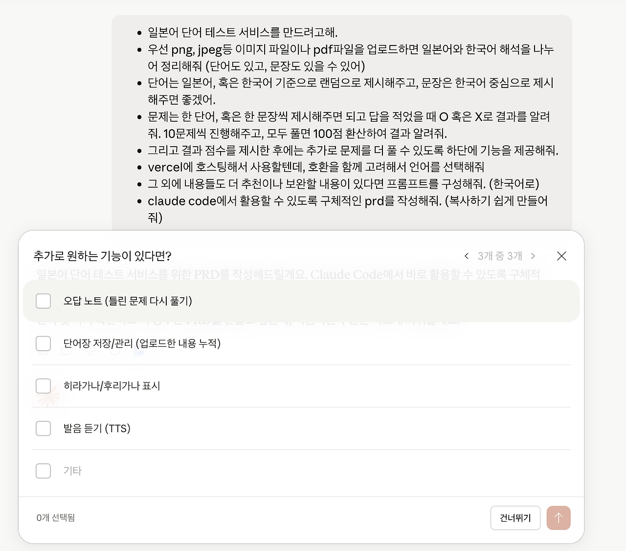
Task: Choose the 발음 듣기 (TTS) option text
Action: (97, 429)
